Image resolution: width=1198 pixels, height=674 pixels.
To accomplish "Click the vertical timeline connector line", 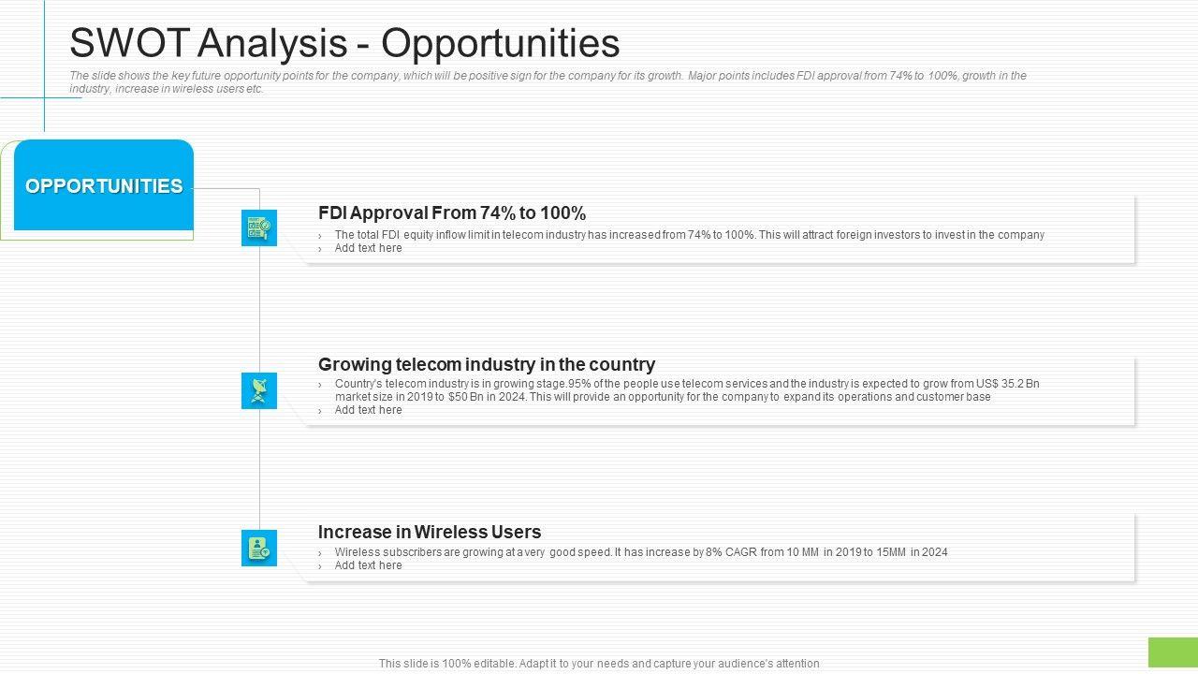I will click(x=259, y=309).
